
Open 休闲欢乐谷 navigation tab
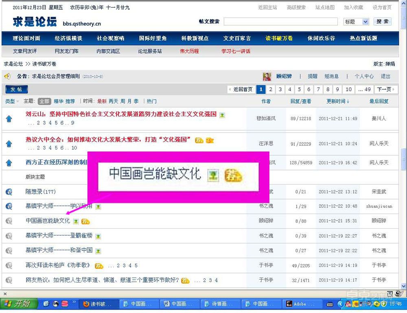(x=322, y=38)
